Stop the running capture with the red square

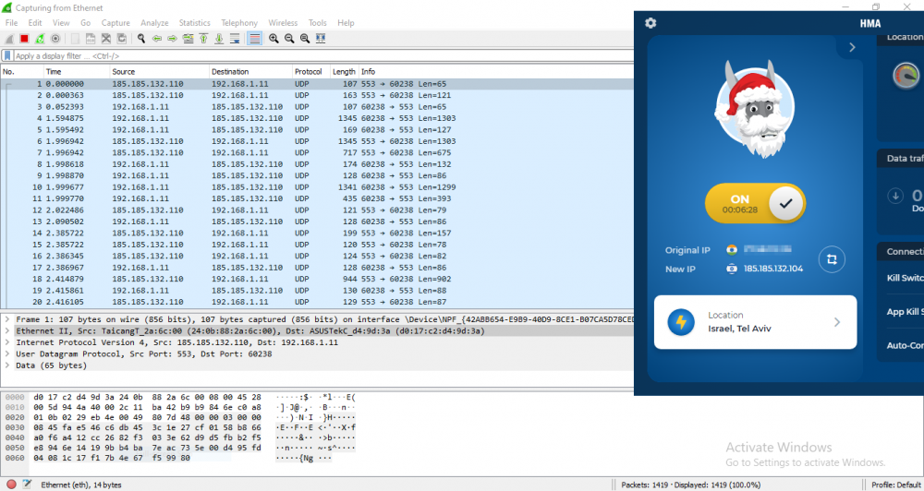coord(24,39)
